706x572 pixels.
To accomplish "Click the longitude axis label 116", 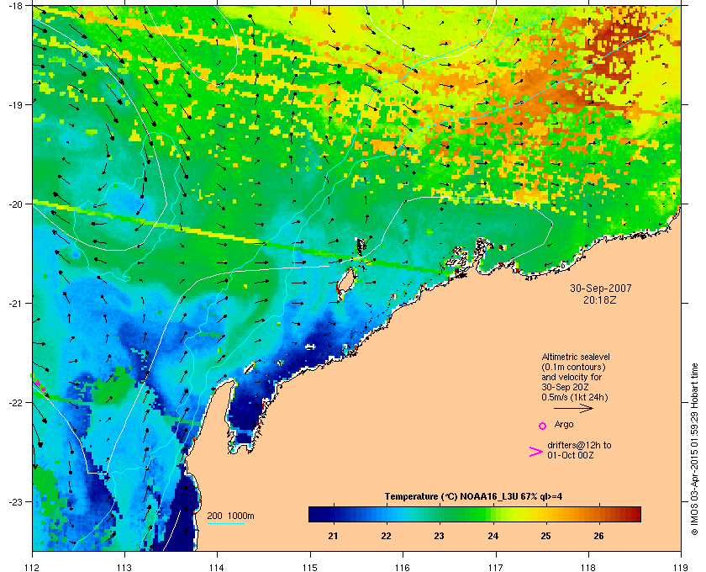I will [x=403, y=567].
